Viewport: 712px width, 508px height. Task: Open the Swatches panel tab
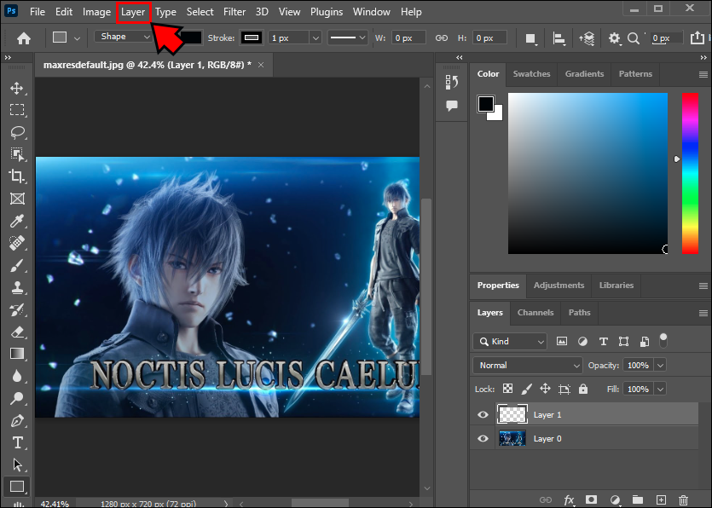pos(531,74)
